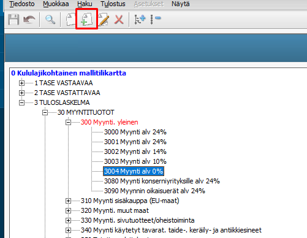Viewport: 307px width, 238px height.
Task: Collapse 30 MYYNTITUOTOT node
Action: 45,112
